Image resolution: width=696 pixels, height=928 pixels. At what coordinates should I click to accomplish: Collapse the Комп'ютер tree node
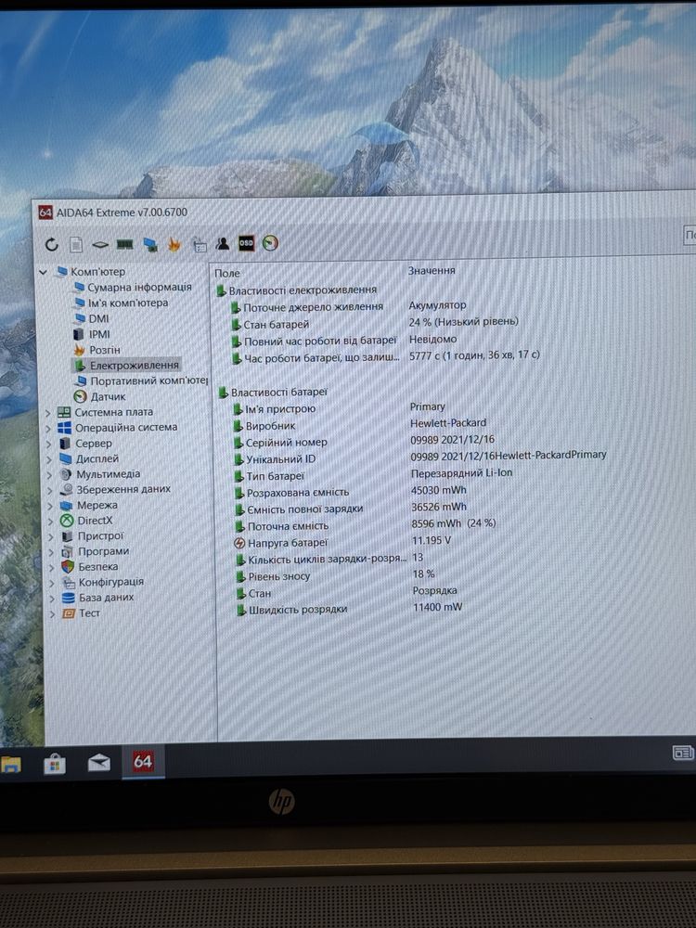44,272
